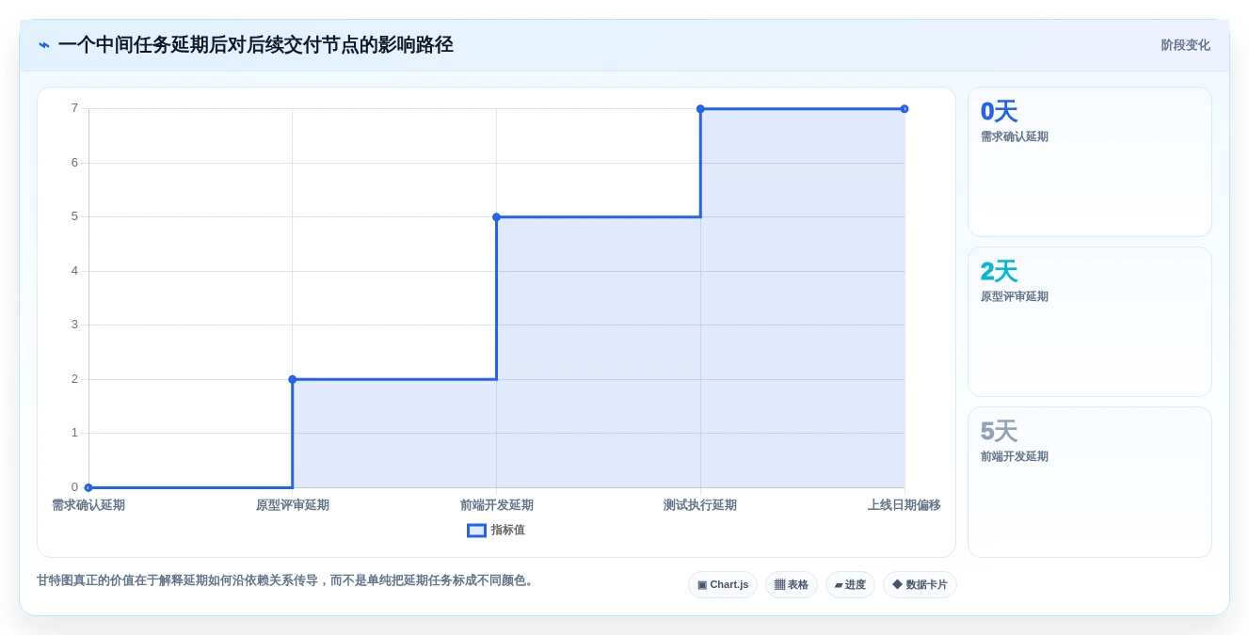Viewport: 1249px width, 635px height.
Task: Click the data point at 前端开发延期 value 5
Action: [497, 217]
